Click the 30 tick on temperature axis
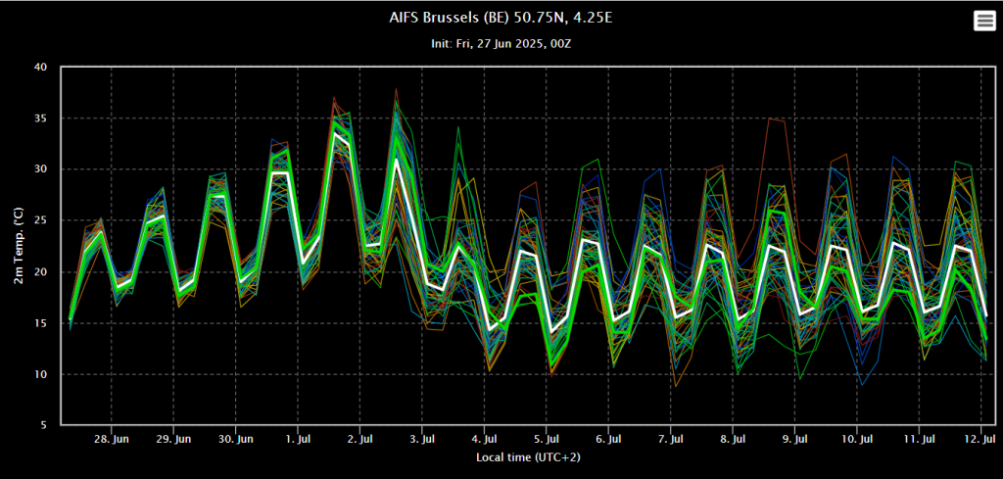 point(40,169)
